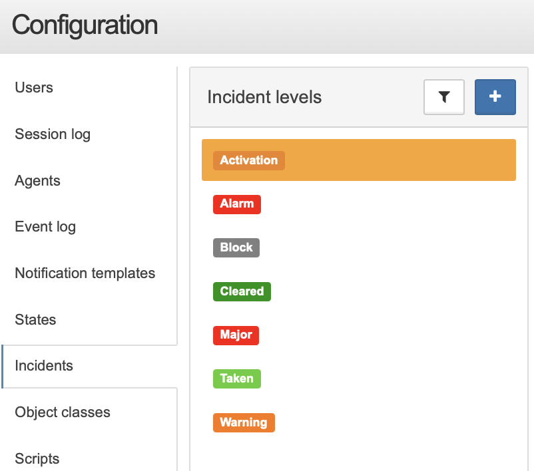Open Object classes section
534x471 pixels.
click(63, 412)
